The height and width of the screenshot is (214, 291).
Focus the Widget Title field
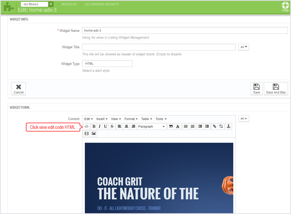tap(159, 47)
